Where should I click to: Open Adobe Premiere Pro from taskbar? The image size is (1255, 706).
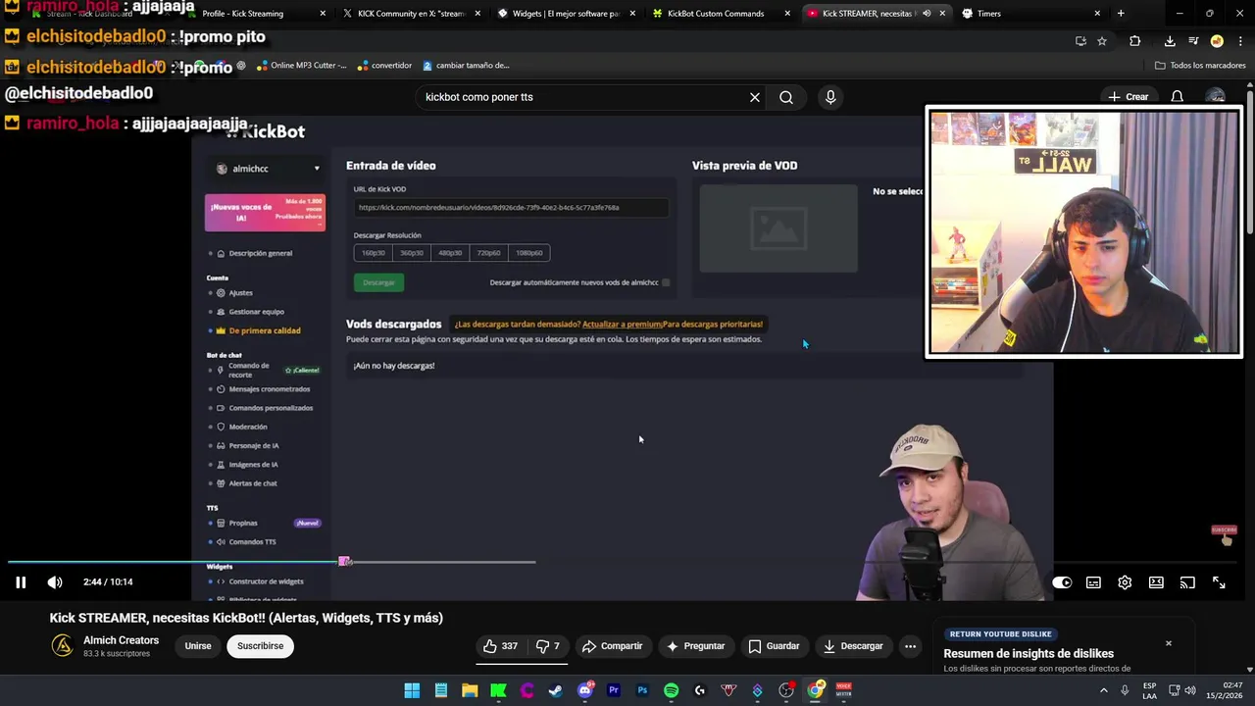(x=614, y=690)
